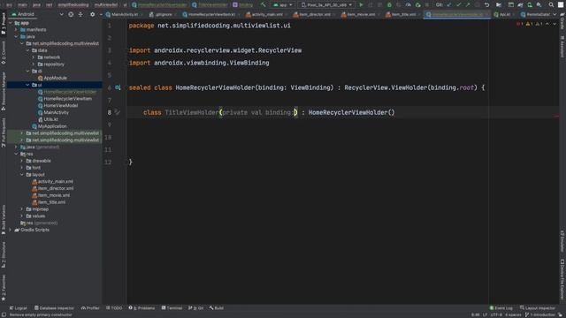This screenshot has height=318, width=566.
Task: Open the Resource Manager sidebar tab
Action: coord(4,91)
